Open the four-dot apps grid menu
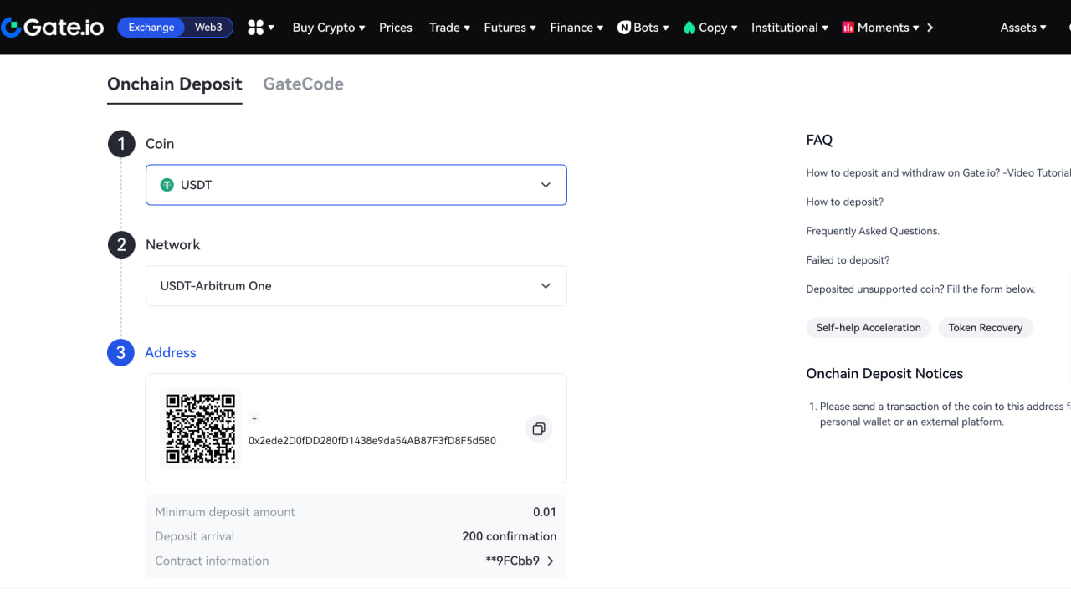The image size is (1071, 594). pos(256,28)
